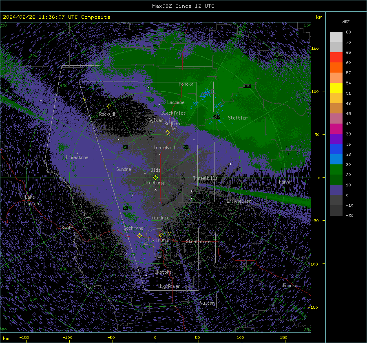Viewport: 367px width, 343px height.
Task: Choose the blue 36 dBZ legend swatch
Action: tap(336, 149)
